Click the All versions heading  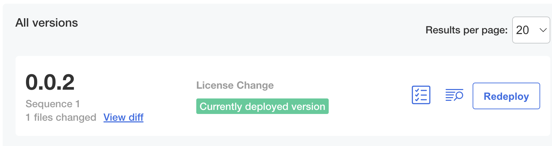pyautogui.click(x=47, y=23)
